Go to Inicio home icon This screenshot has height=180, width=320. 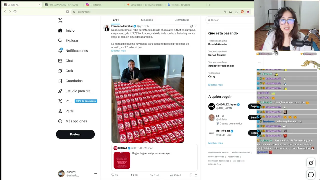[60, 30]
